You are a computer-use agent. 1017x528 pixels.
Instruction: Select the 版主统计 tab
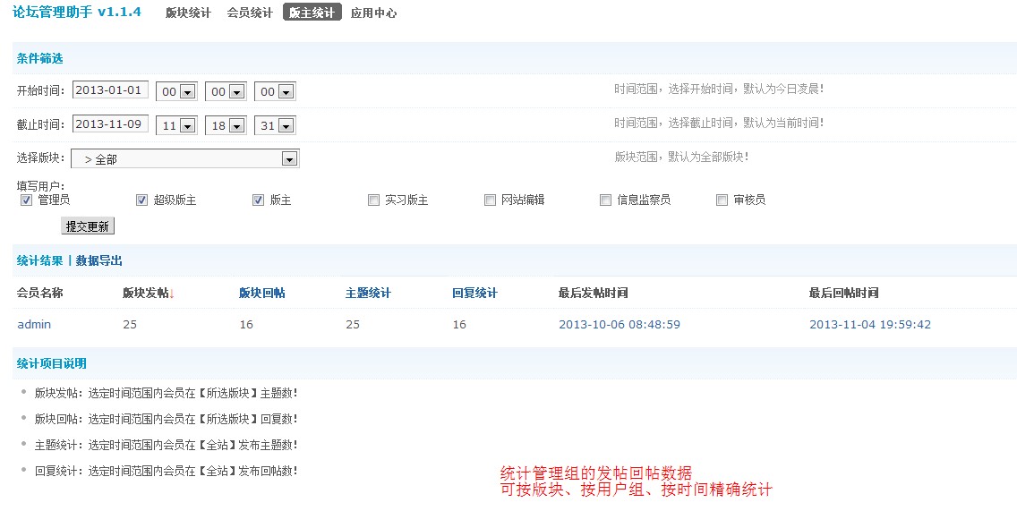coord(312,13)
